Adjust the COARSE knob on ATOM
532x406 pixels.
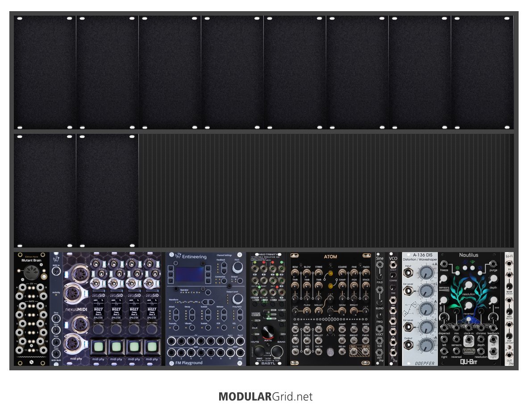342,273
